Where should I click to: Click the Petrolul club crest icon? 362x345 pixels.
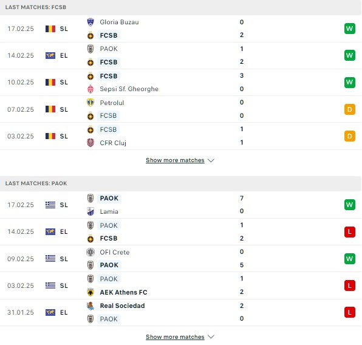tap(90, 103)
